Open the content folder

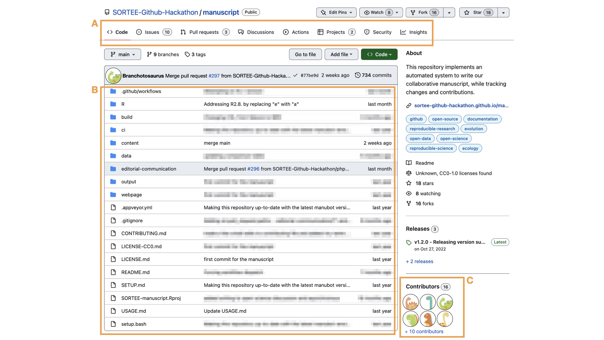130,143
